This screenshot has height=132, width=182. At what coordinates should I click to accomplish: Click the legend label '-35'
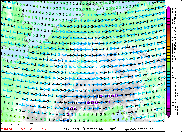click(x=175, y=109)
